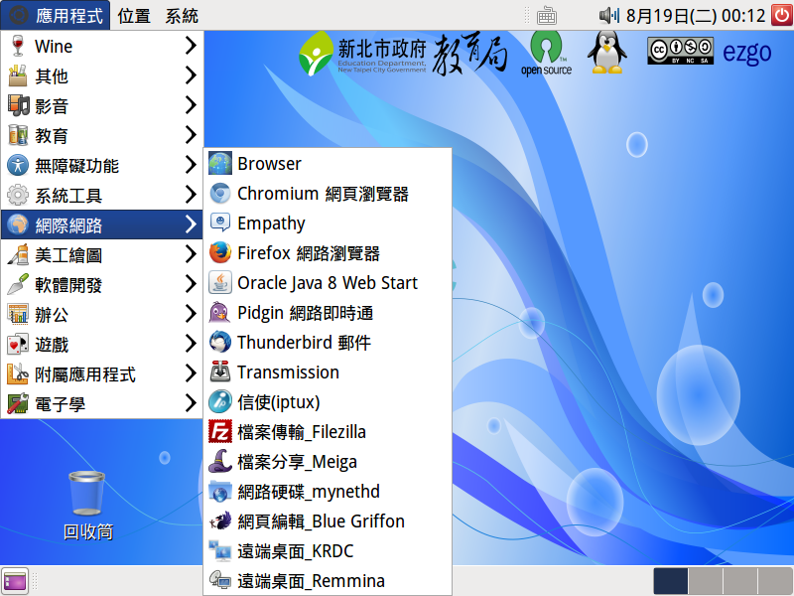Open 網頁編輯_Blue Griffon entry
The height and width of the screenshot is (596, 794).
point(321,521)
